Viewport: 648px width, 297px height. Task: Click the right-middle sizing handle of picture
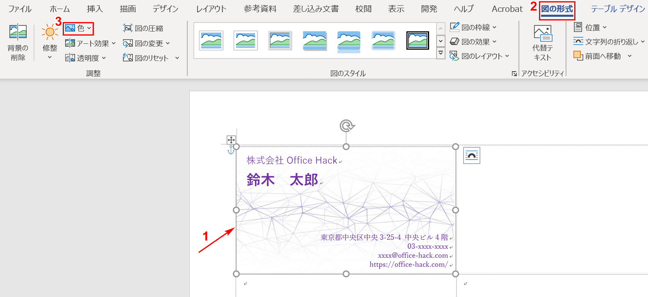tap(455, 210)
